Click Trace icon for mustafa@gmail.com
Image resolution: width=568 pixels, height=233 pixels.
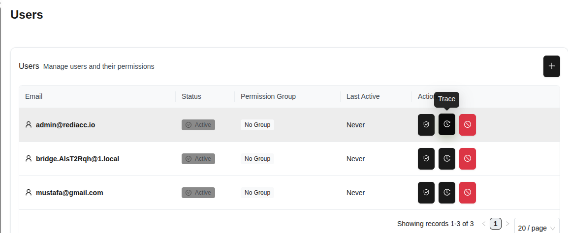[447, 193]
